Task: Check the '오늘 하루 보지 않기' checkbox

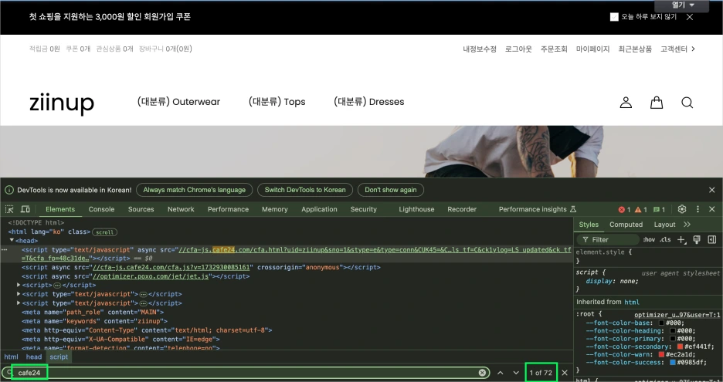Action: point(614,17)
